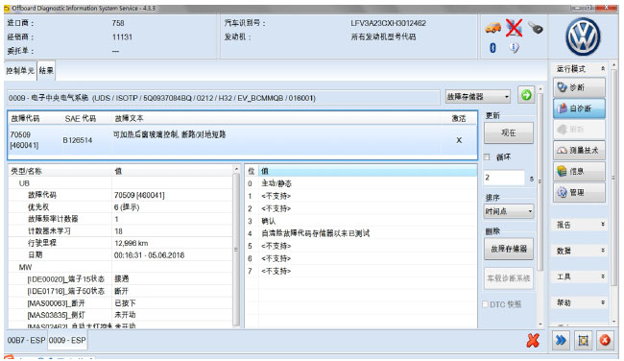Click the [IDE01716]_端子50状态 row
Image resolution: width=624 pixels, height=361 pixels.
[x=120, y=291]
